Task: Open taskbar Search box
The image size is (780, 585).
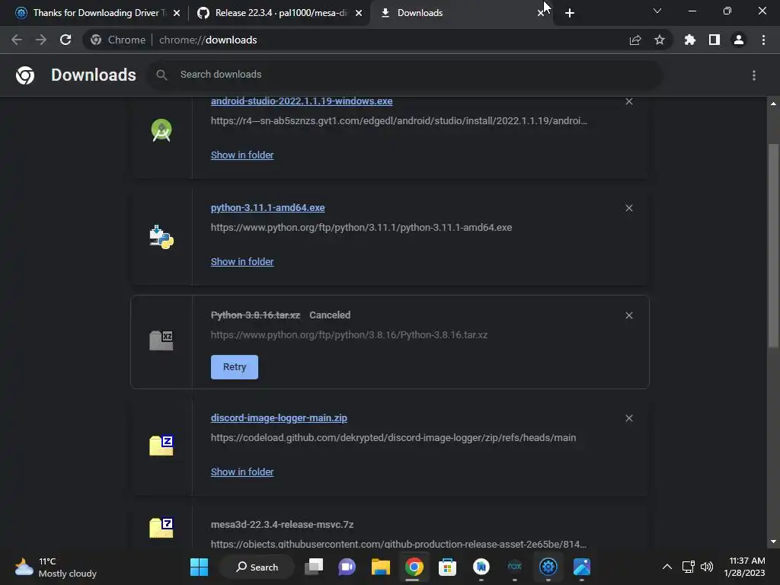Action: point(257,567)
